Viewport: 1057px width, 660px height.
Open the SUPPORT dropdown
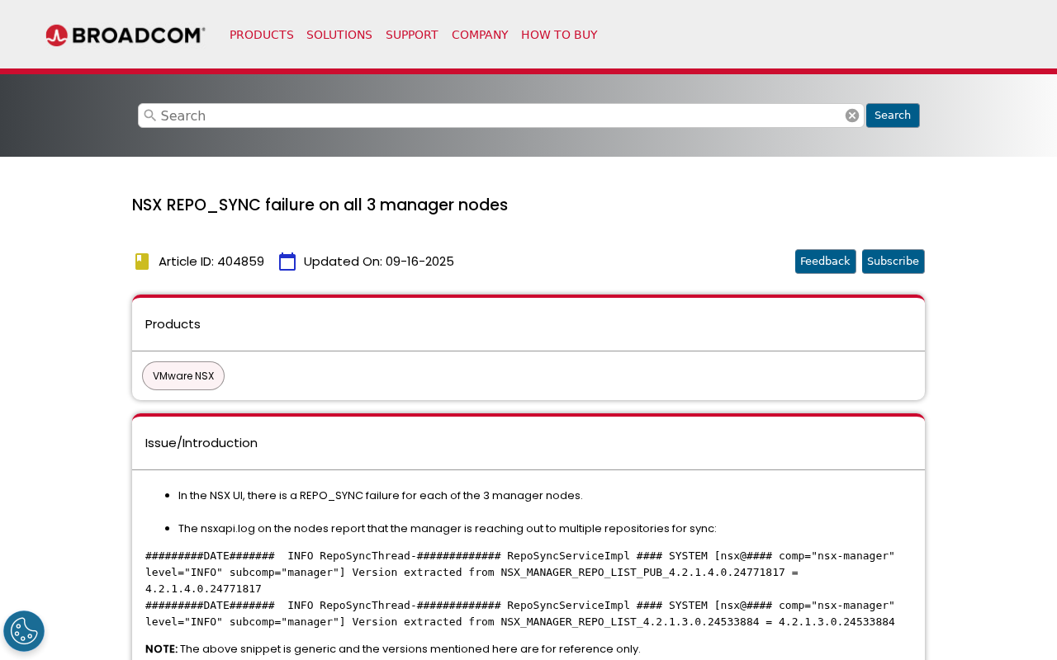pyautogui.click(x=412, y=33)
